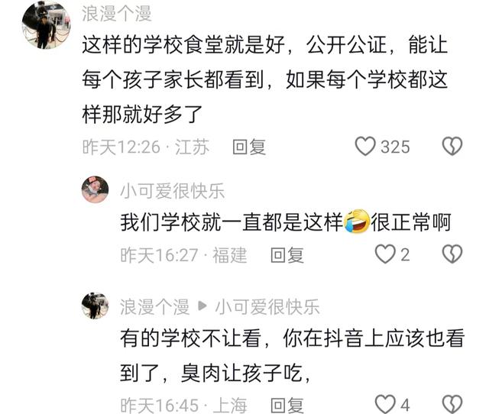Open username 浪漫个漫 on top comment
The height and width of the screenshot is (414, 489).
117,14
